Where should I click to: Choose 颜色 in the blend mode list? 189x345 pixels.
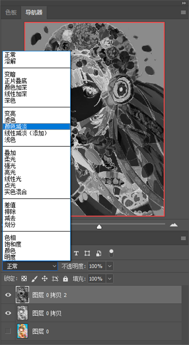coord(36,251)
